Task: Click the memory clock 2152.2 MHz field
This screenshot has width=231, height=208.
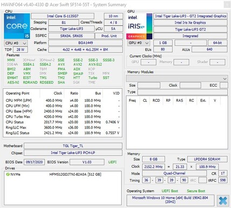Action: pos(153,167)
